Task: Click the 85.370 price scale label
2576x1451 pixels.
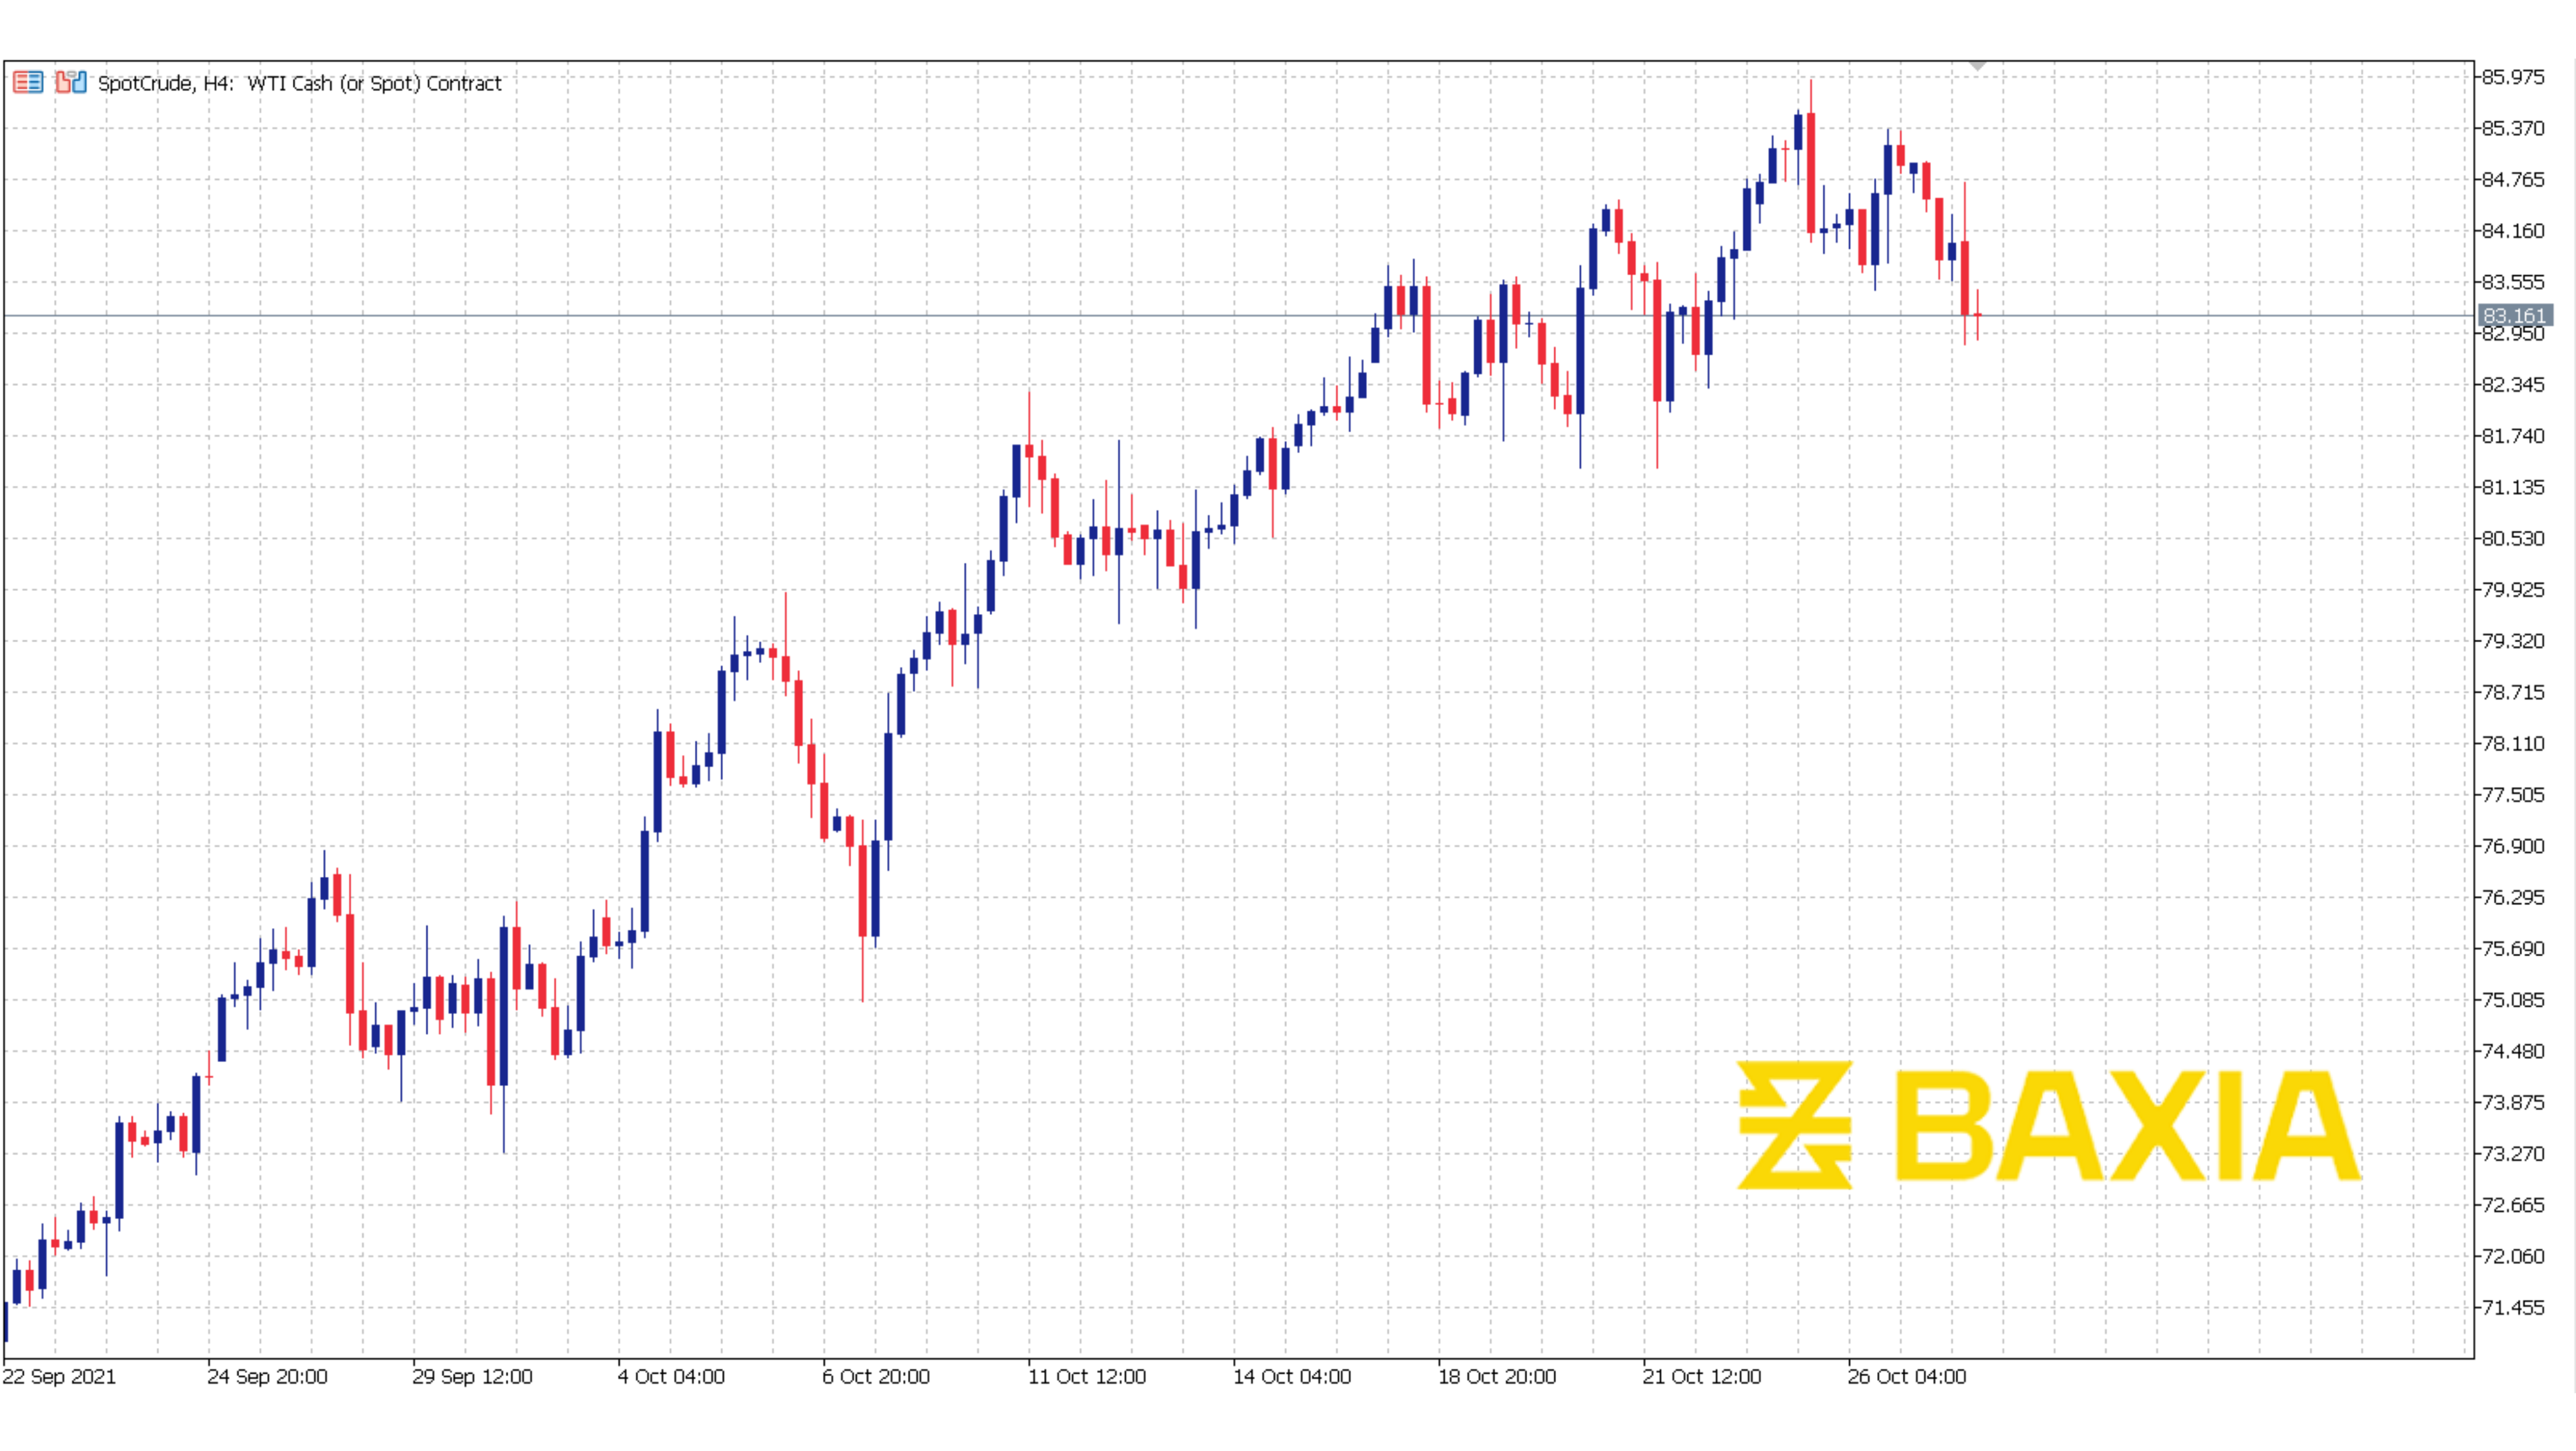Action: (2513, 128)
